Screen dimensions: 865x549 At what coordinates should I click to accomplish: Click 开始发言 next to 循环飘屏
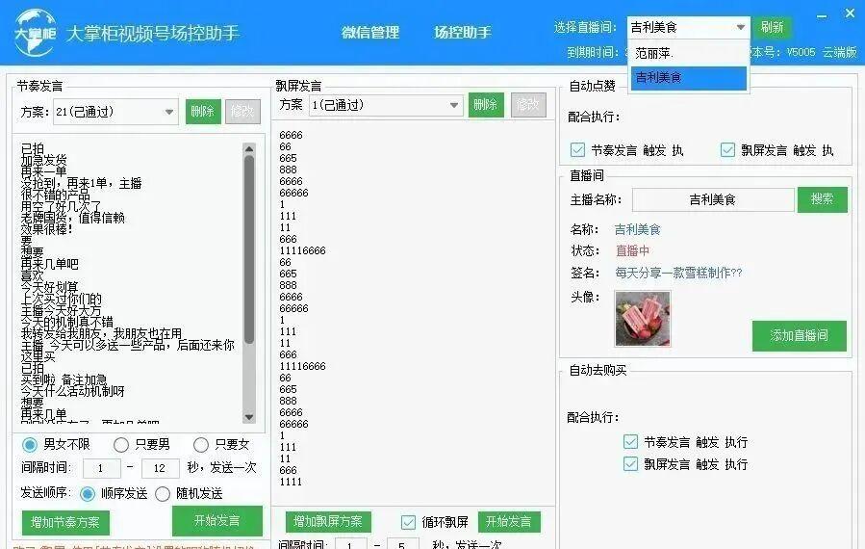[509, 521]
